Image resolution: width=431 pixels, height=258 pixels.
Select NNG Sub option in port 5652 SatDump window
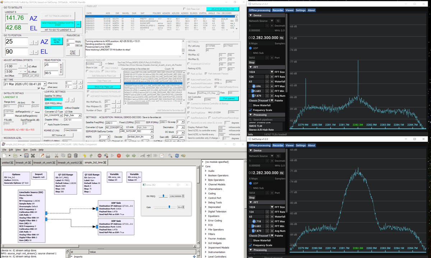[x=250, y=52]
